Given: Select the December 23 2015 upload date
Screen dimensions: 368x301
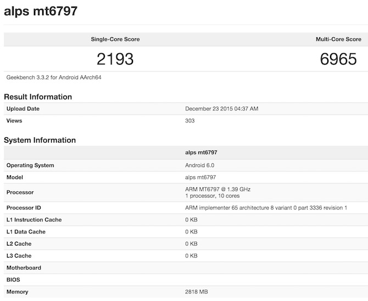Looking at the screenshot, I should 222,109.
